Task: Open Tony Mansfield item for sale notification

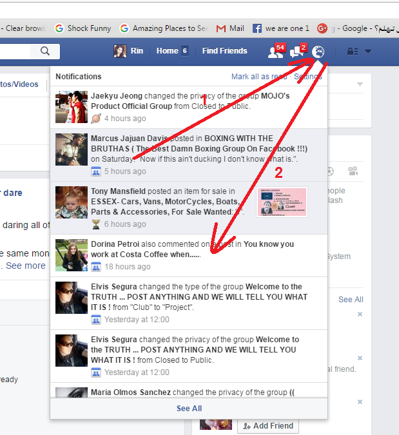Action: [x=189, y=208]
